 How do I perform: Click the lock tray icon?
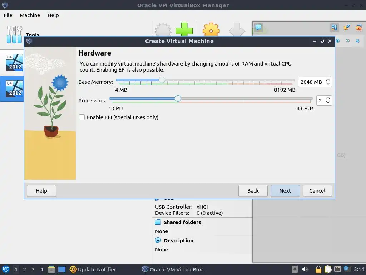318,269
